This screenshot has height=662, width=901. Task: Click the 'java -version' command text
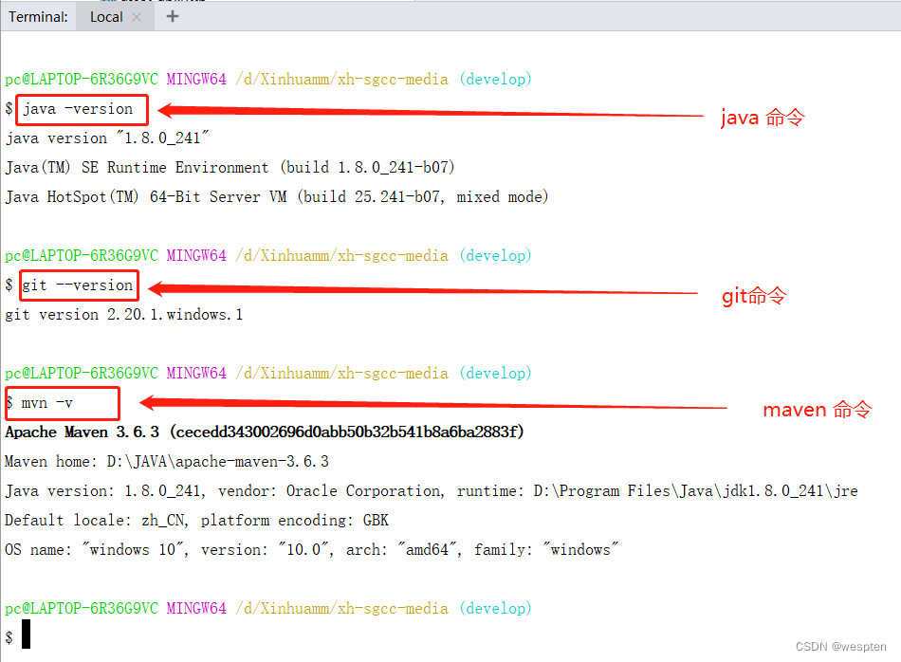tap(78, 109)
